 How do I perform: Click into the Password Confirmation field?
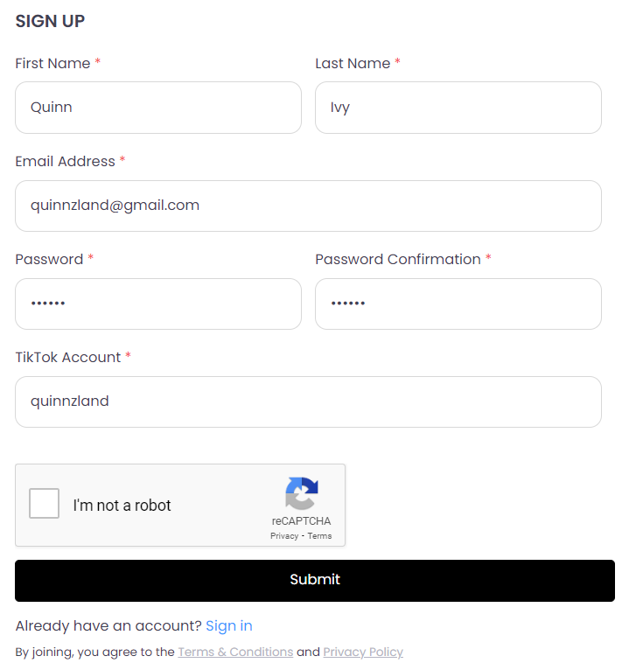pos(458,304)
